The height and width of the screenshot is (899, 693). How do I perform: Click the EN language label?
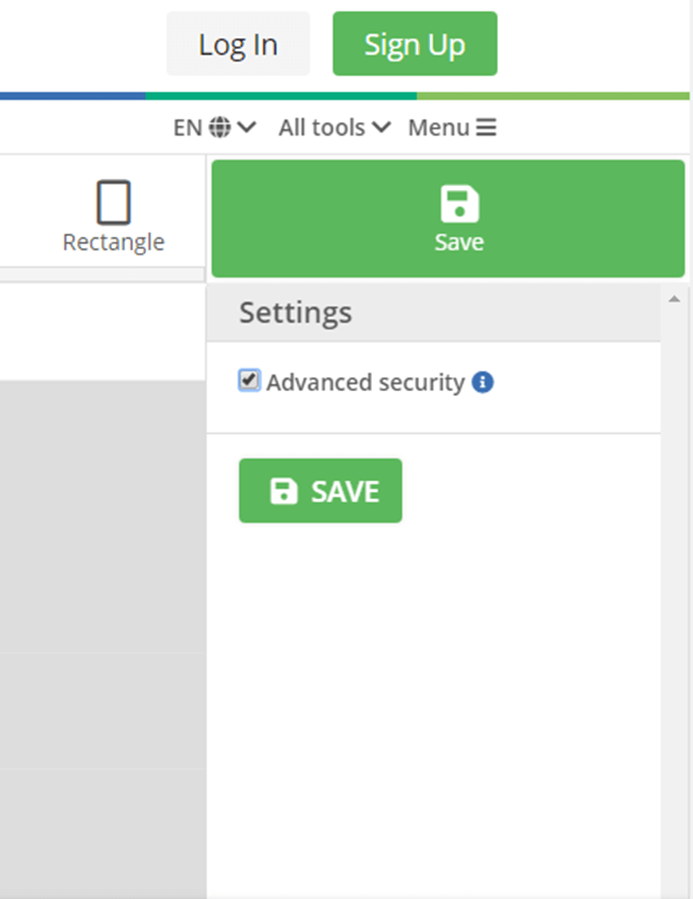(x=187, y=127)
